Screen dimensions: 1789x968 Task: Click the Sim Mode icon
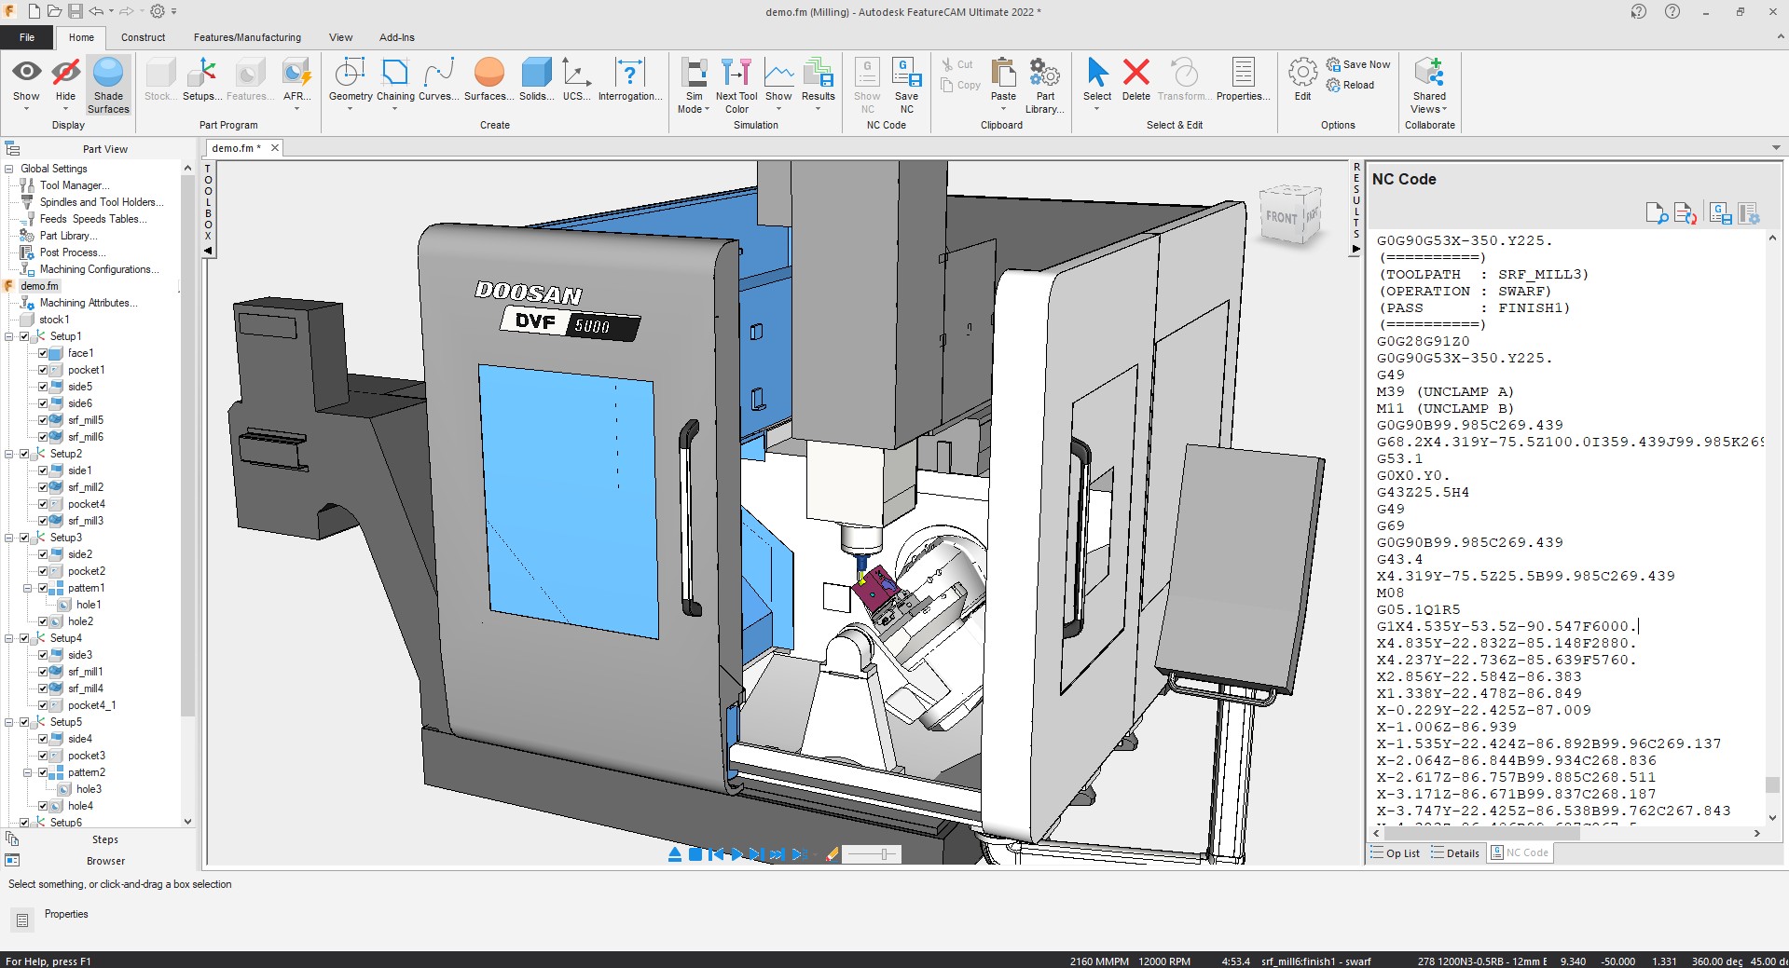695,73
